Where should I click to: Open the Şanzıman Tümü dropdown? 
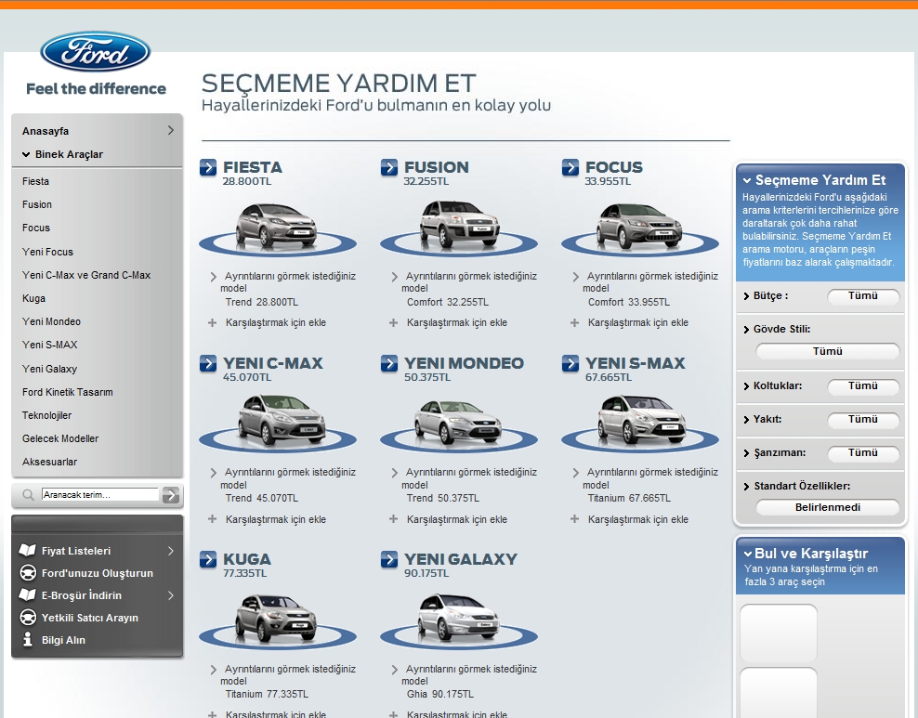tap(863, 453)
